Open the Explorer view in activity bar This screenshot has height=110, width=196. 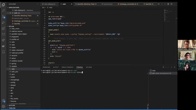(x=3, y=5)
